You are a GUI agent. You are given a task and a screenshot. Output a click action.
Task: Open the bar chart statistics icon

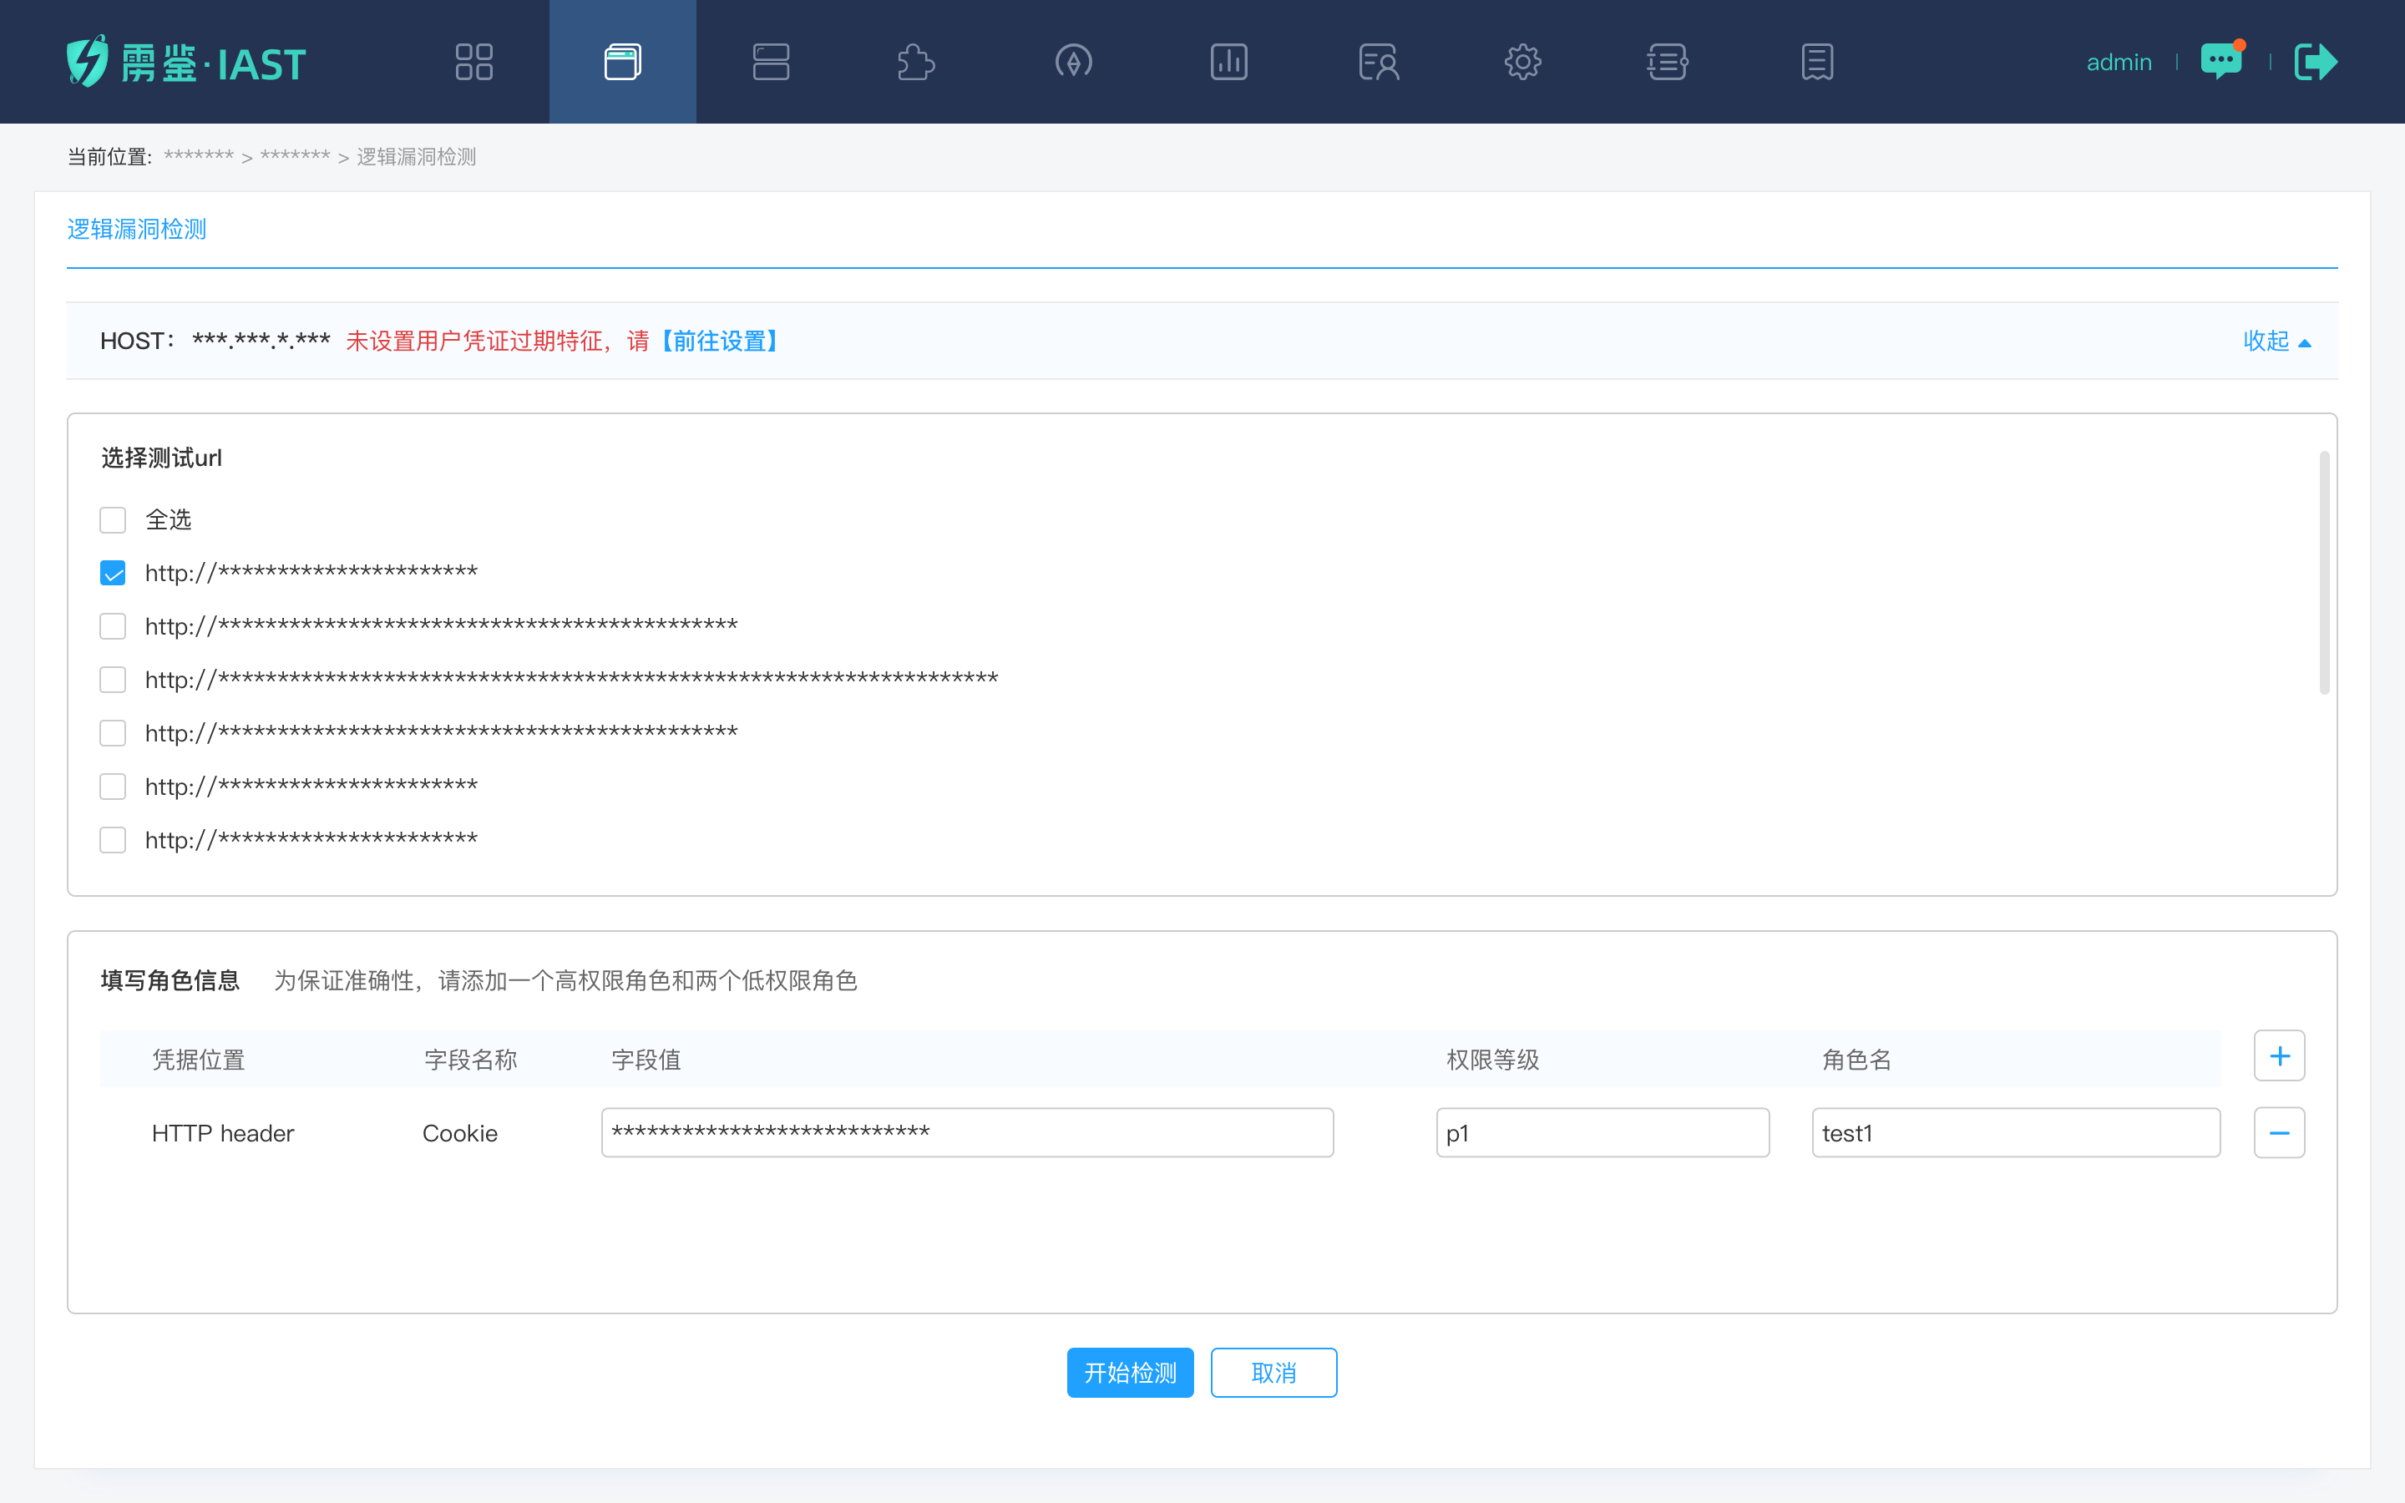(x=1229, y=62)
